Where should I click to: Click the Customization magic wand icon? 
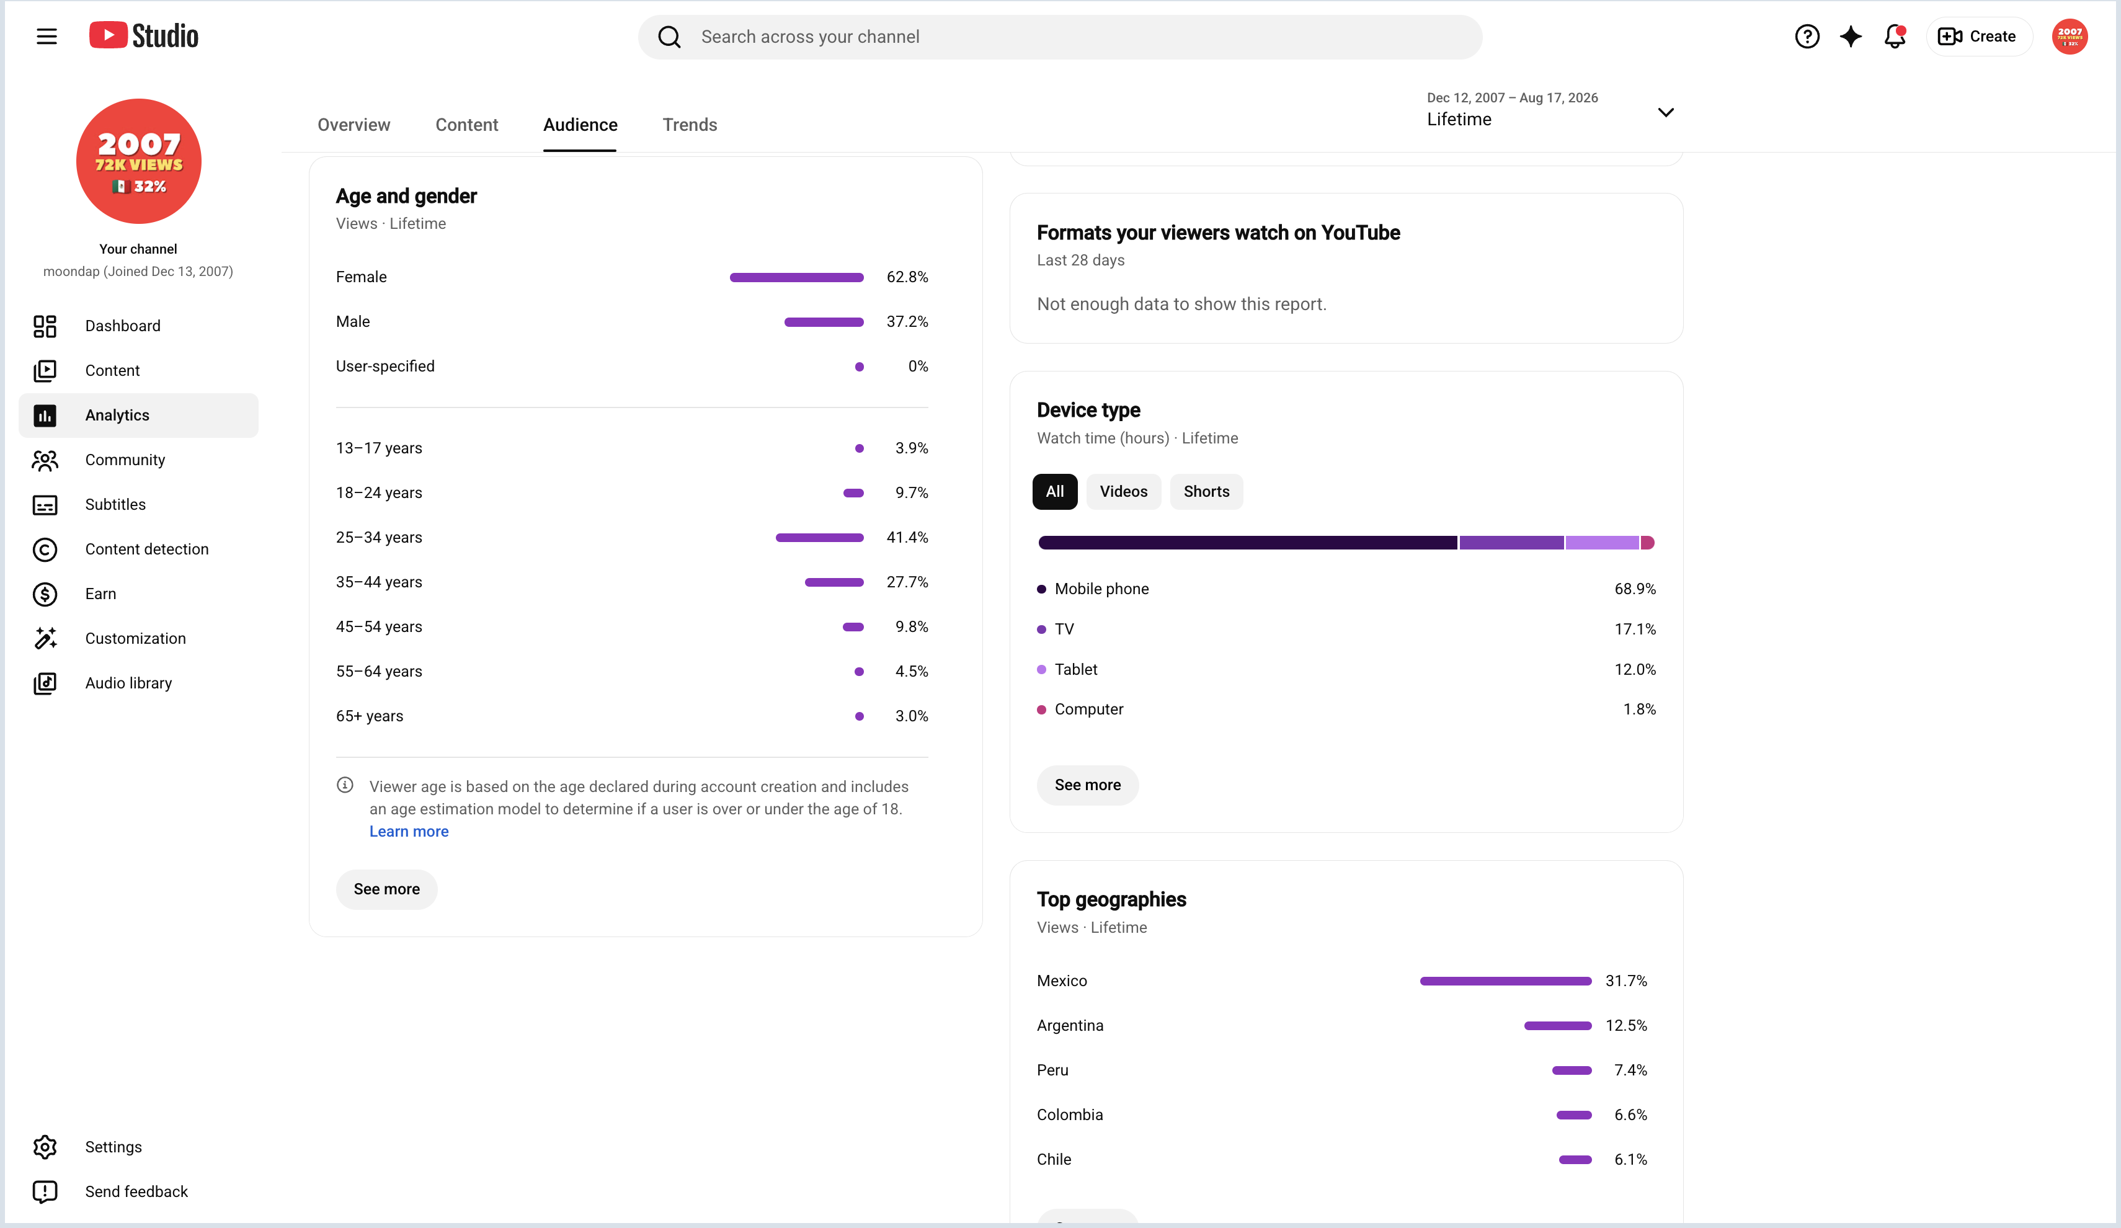45,638
